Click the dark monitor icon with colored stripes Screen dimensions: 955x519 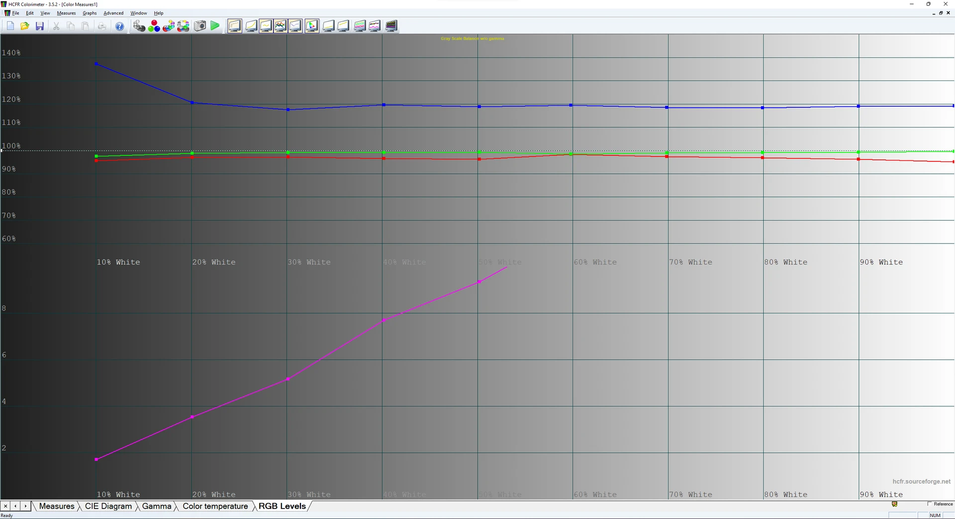point(391,26)
